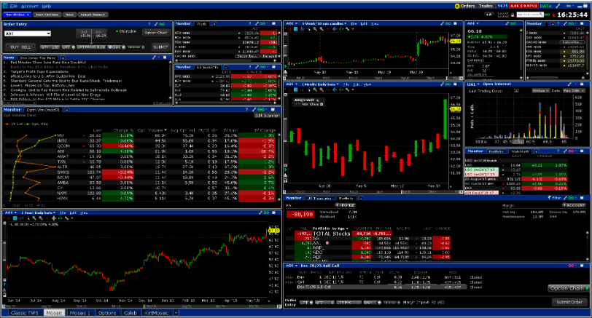The image size is (592, 318).
Task: Open the New Window dropdown button
Action: (x=17, y=15)
